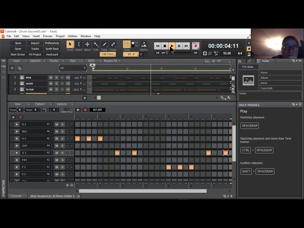Open the Marks tool
Screen dimensions: 304x228
pyautogui.click(x=144, y=44)
